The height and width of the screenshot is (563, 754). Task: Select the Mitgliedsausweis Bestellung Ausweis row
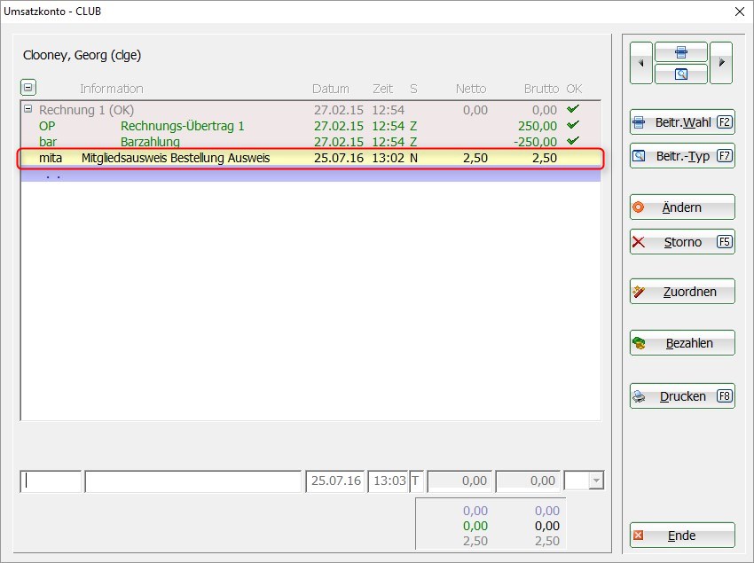(310, 158)
